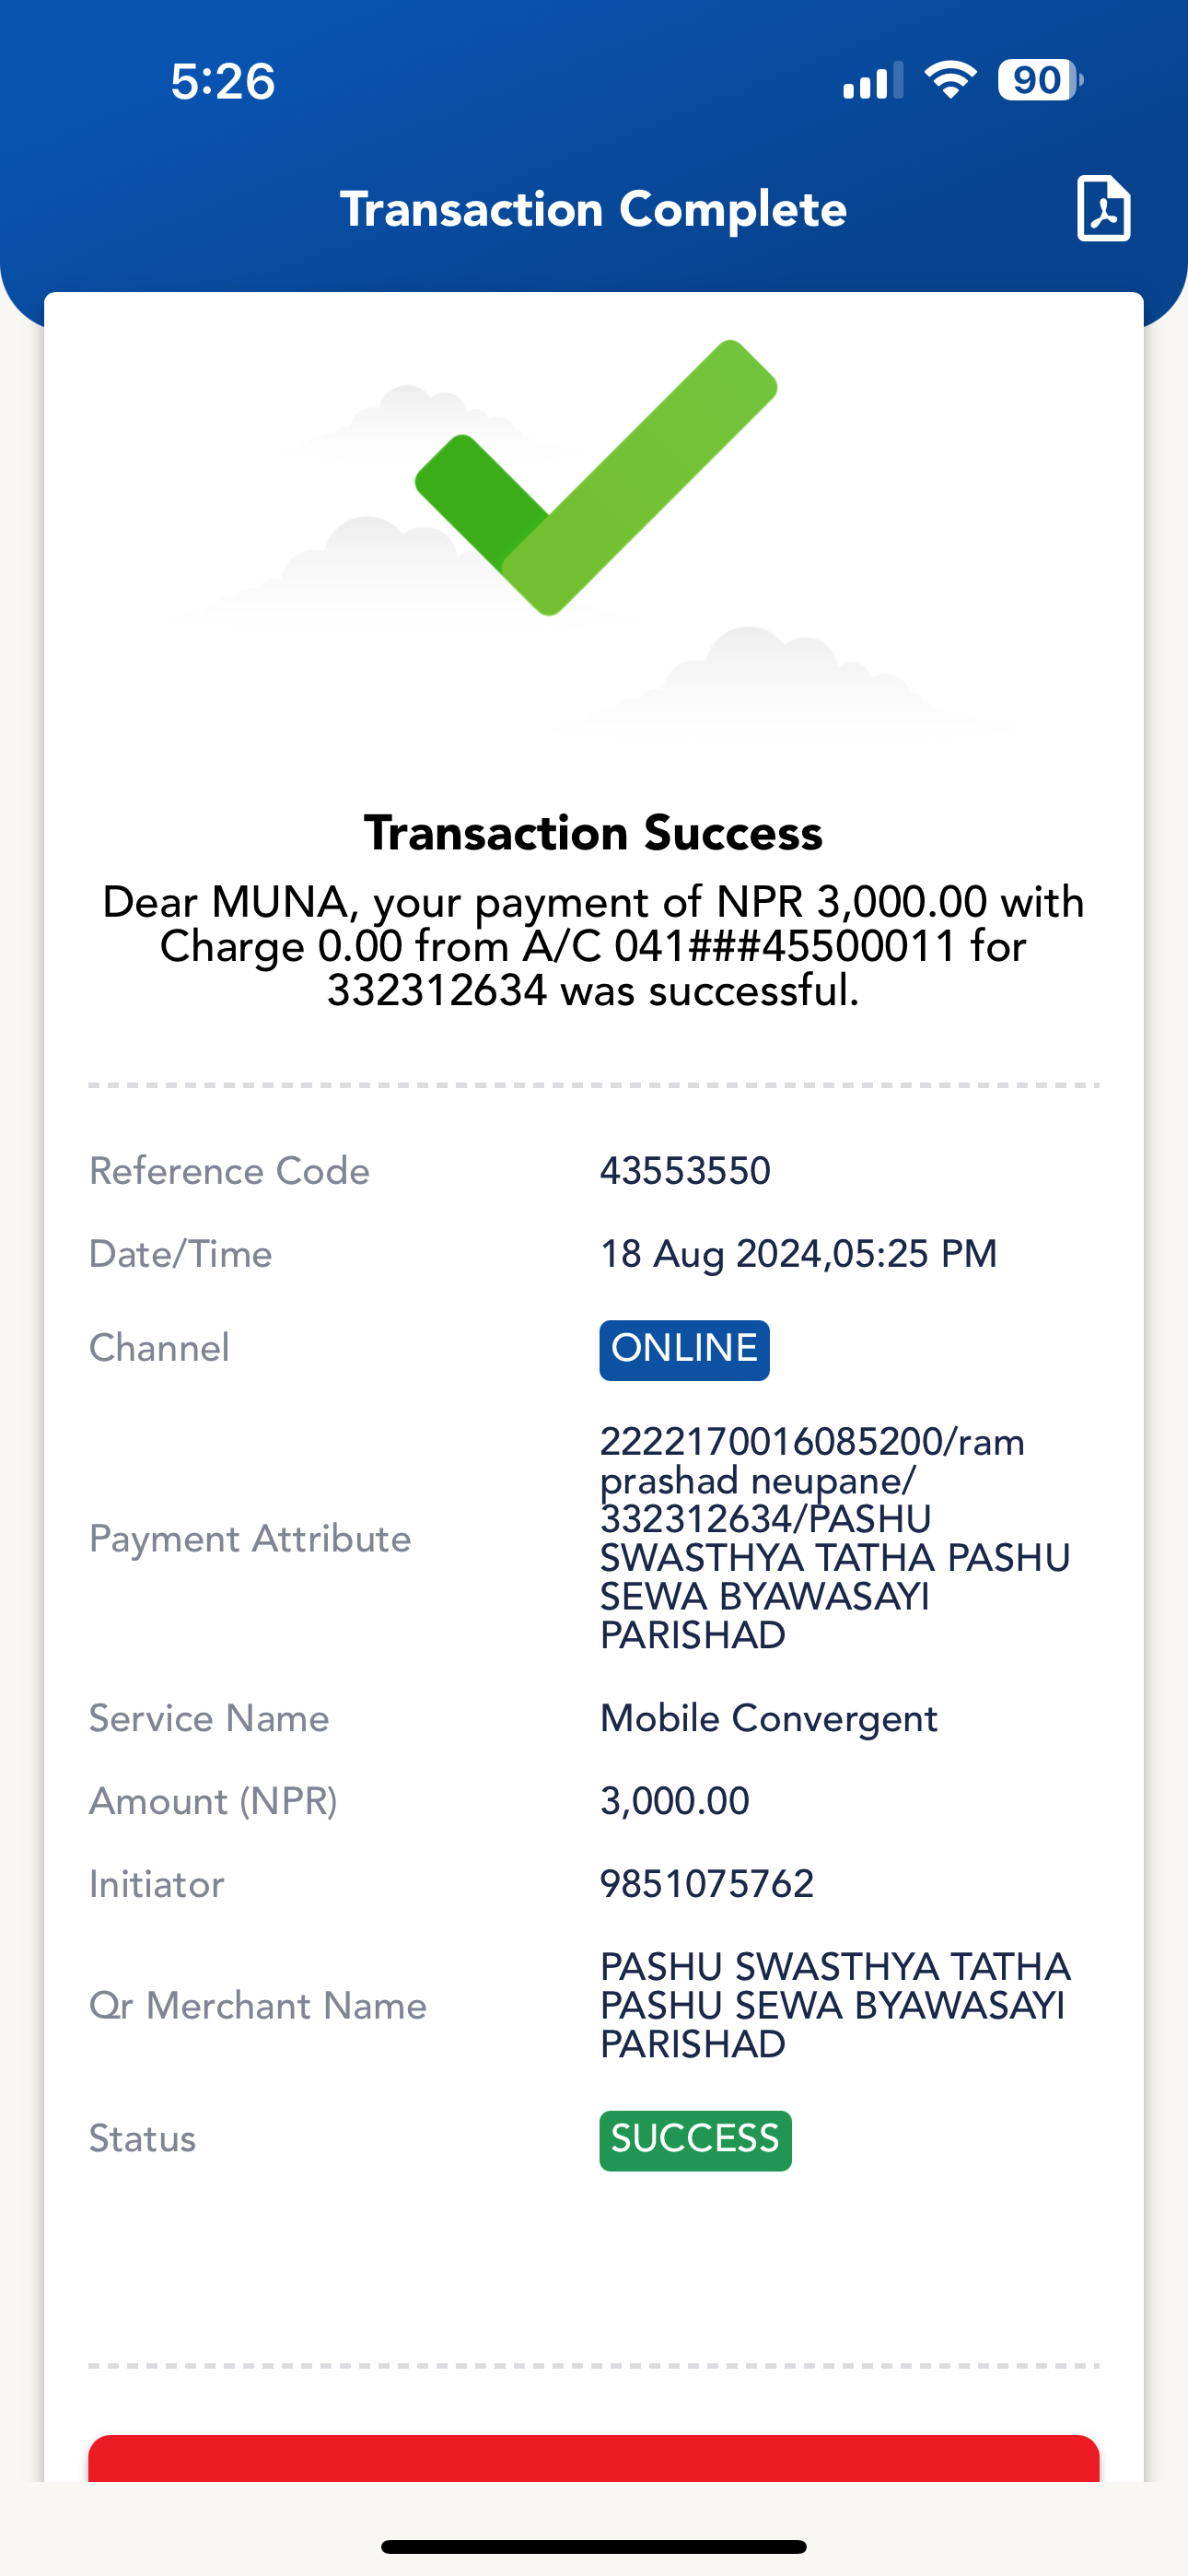
Task: Tap the Qr Merchant Name value
Action: (835, 2005)
